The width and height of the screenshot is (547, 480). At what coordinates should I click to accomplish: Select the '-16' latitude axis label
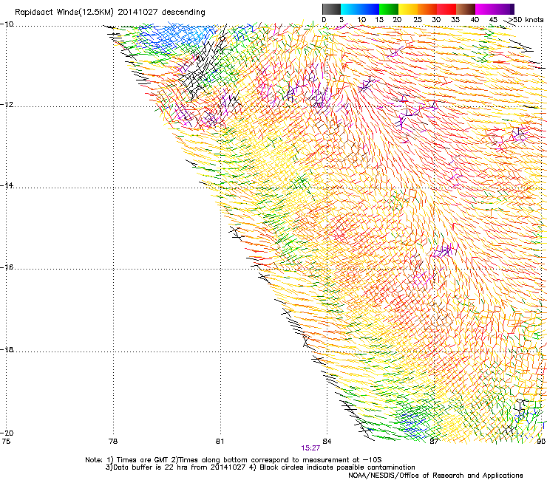coord(7,267)
